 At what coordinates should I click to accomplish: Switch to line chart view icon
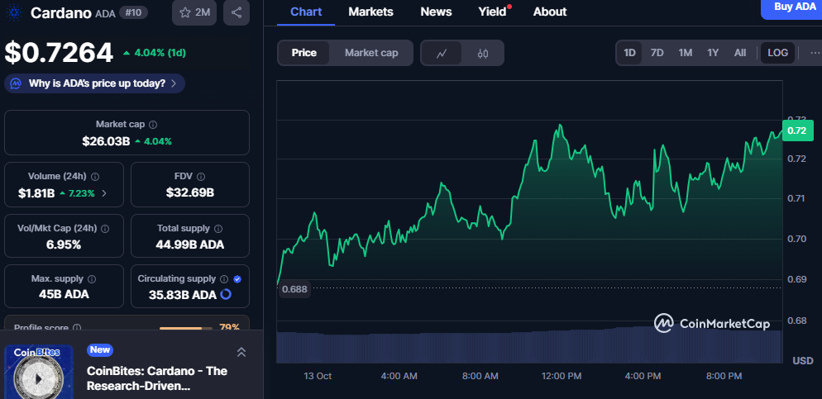coord(442,53)
